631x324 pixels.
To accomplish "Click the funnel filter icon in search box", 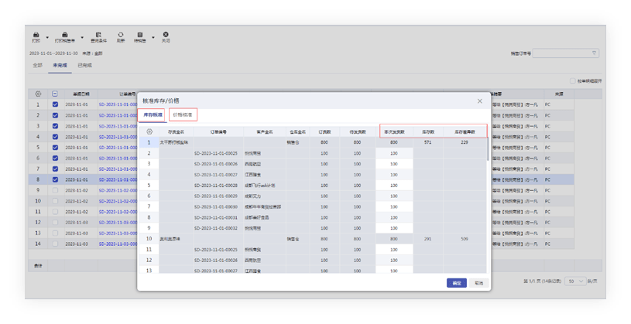I will (594, 53).
